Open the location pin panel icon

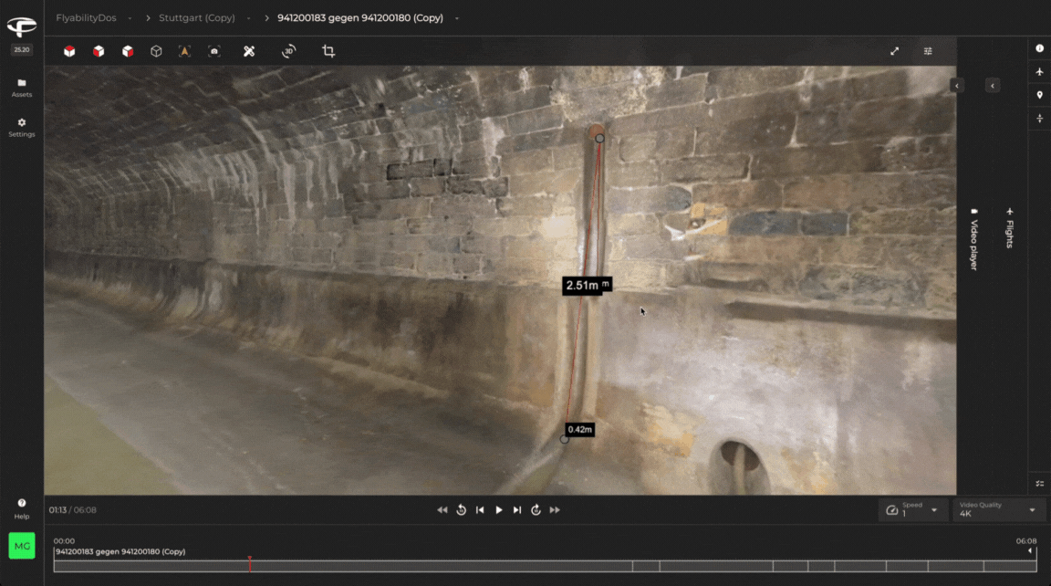[1039, 95]
